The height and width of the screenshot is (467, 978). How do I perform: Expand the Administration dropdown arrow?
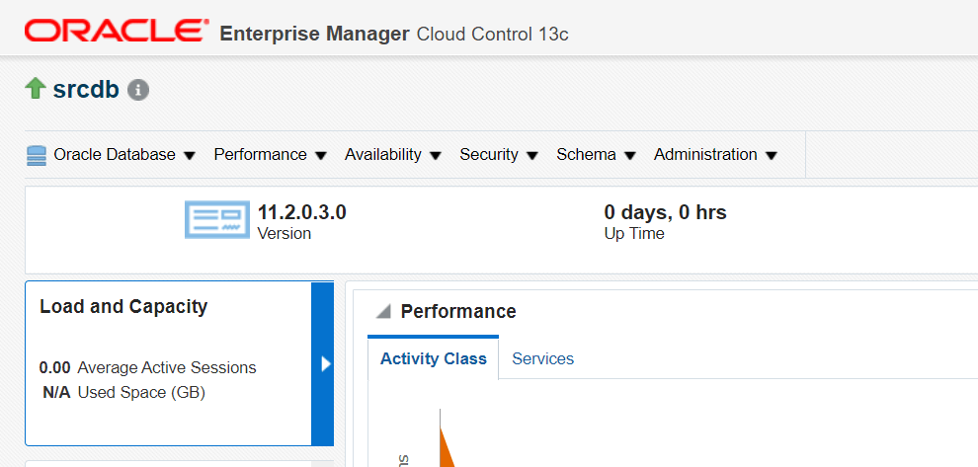772,155
